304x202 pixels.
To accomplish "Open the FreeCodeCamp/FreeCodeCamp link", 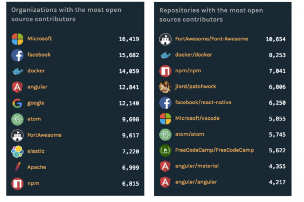I will 215,150.
